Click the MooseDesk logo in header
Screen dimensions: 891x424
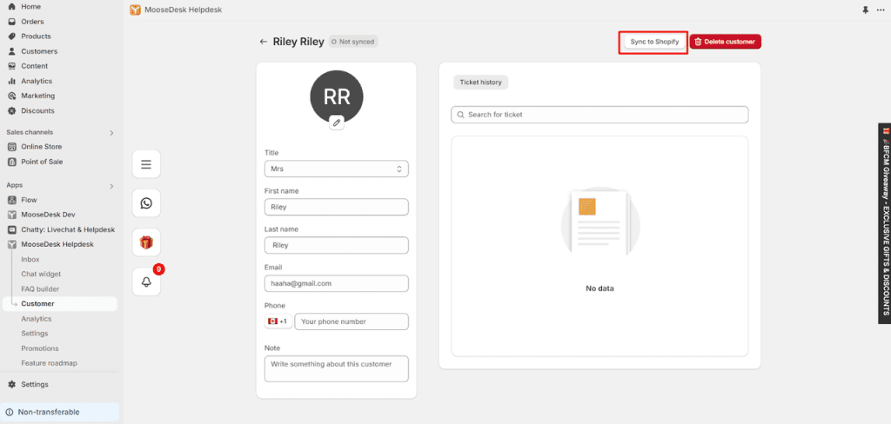pyautogui.click(x=135, y=10)
